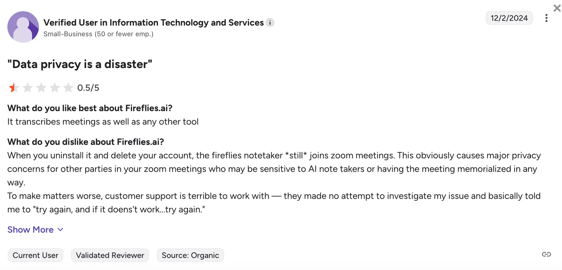Screen dimensions: 562x270
Task: Click the 12/2/2024 date badge
Action: [x=509, y=18]
